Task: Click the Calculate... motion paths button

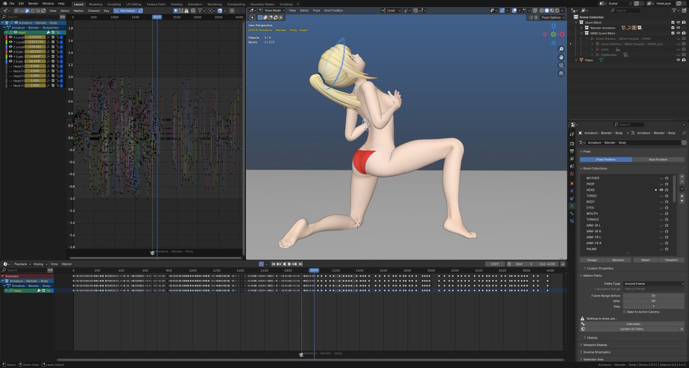Action: 633,324
